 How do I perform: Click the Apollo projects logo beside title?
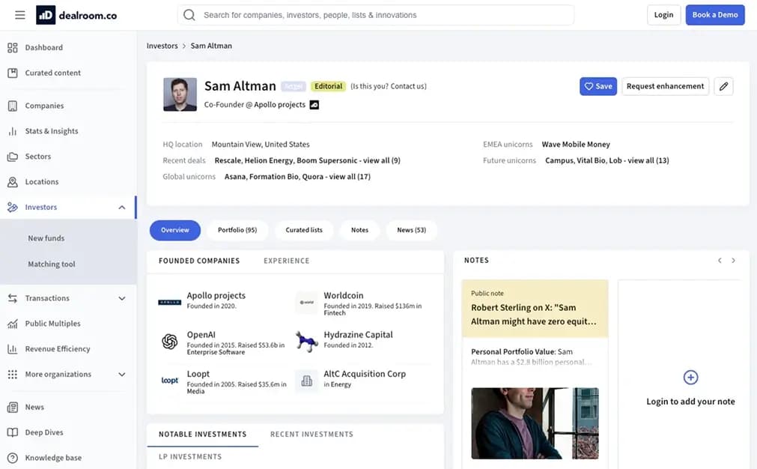coord(314,105)
